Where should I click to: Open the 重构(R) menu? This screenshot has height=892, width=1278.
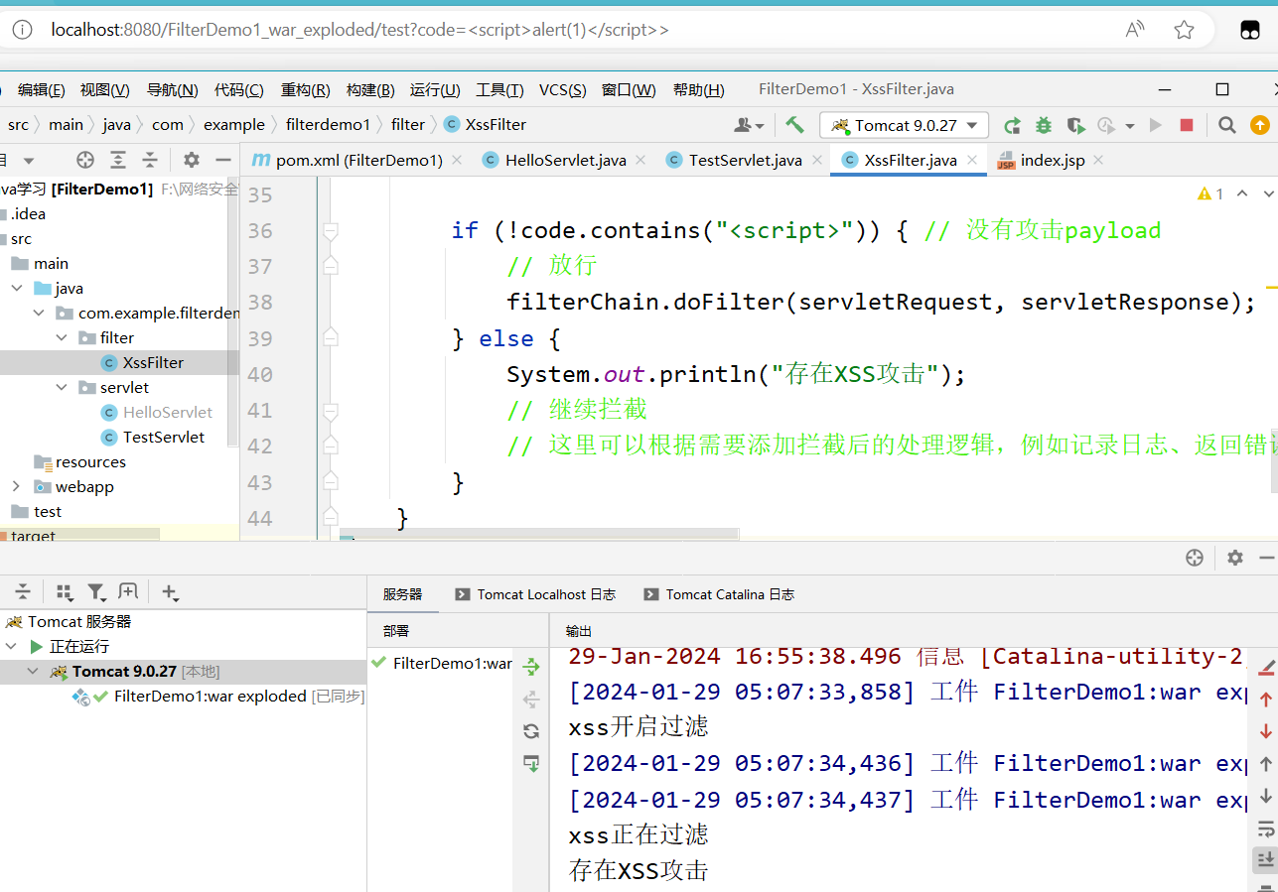coord(305,90)
